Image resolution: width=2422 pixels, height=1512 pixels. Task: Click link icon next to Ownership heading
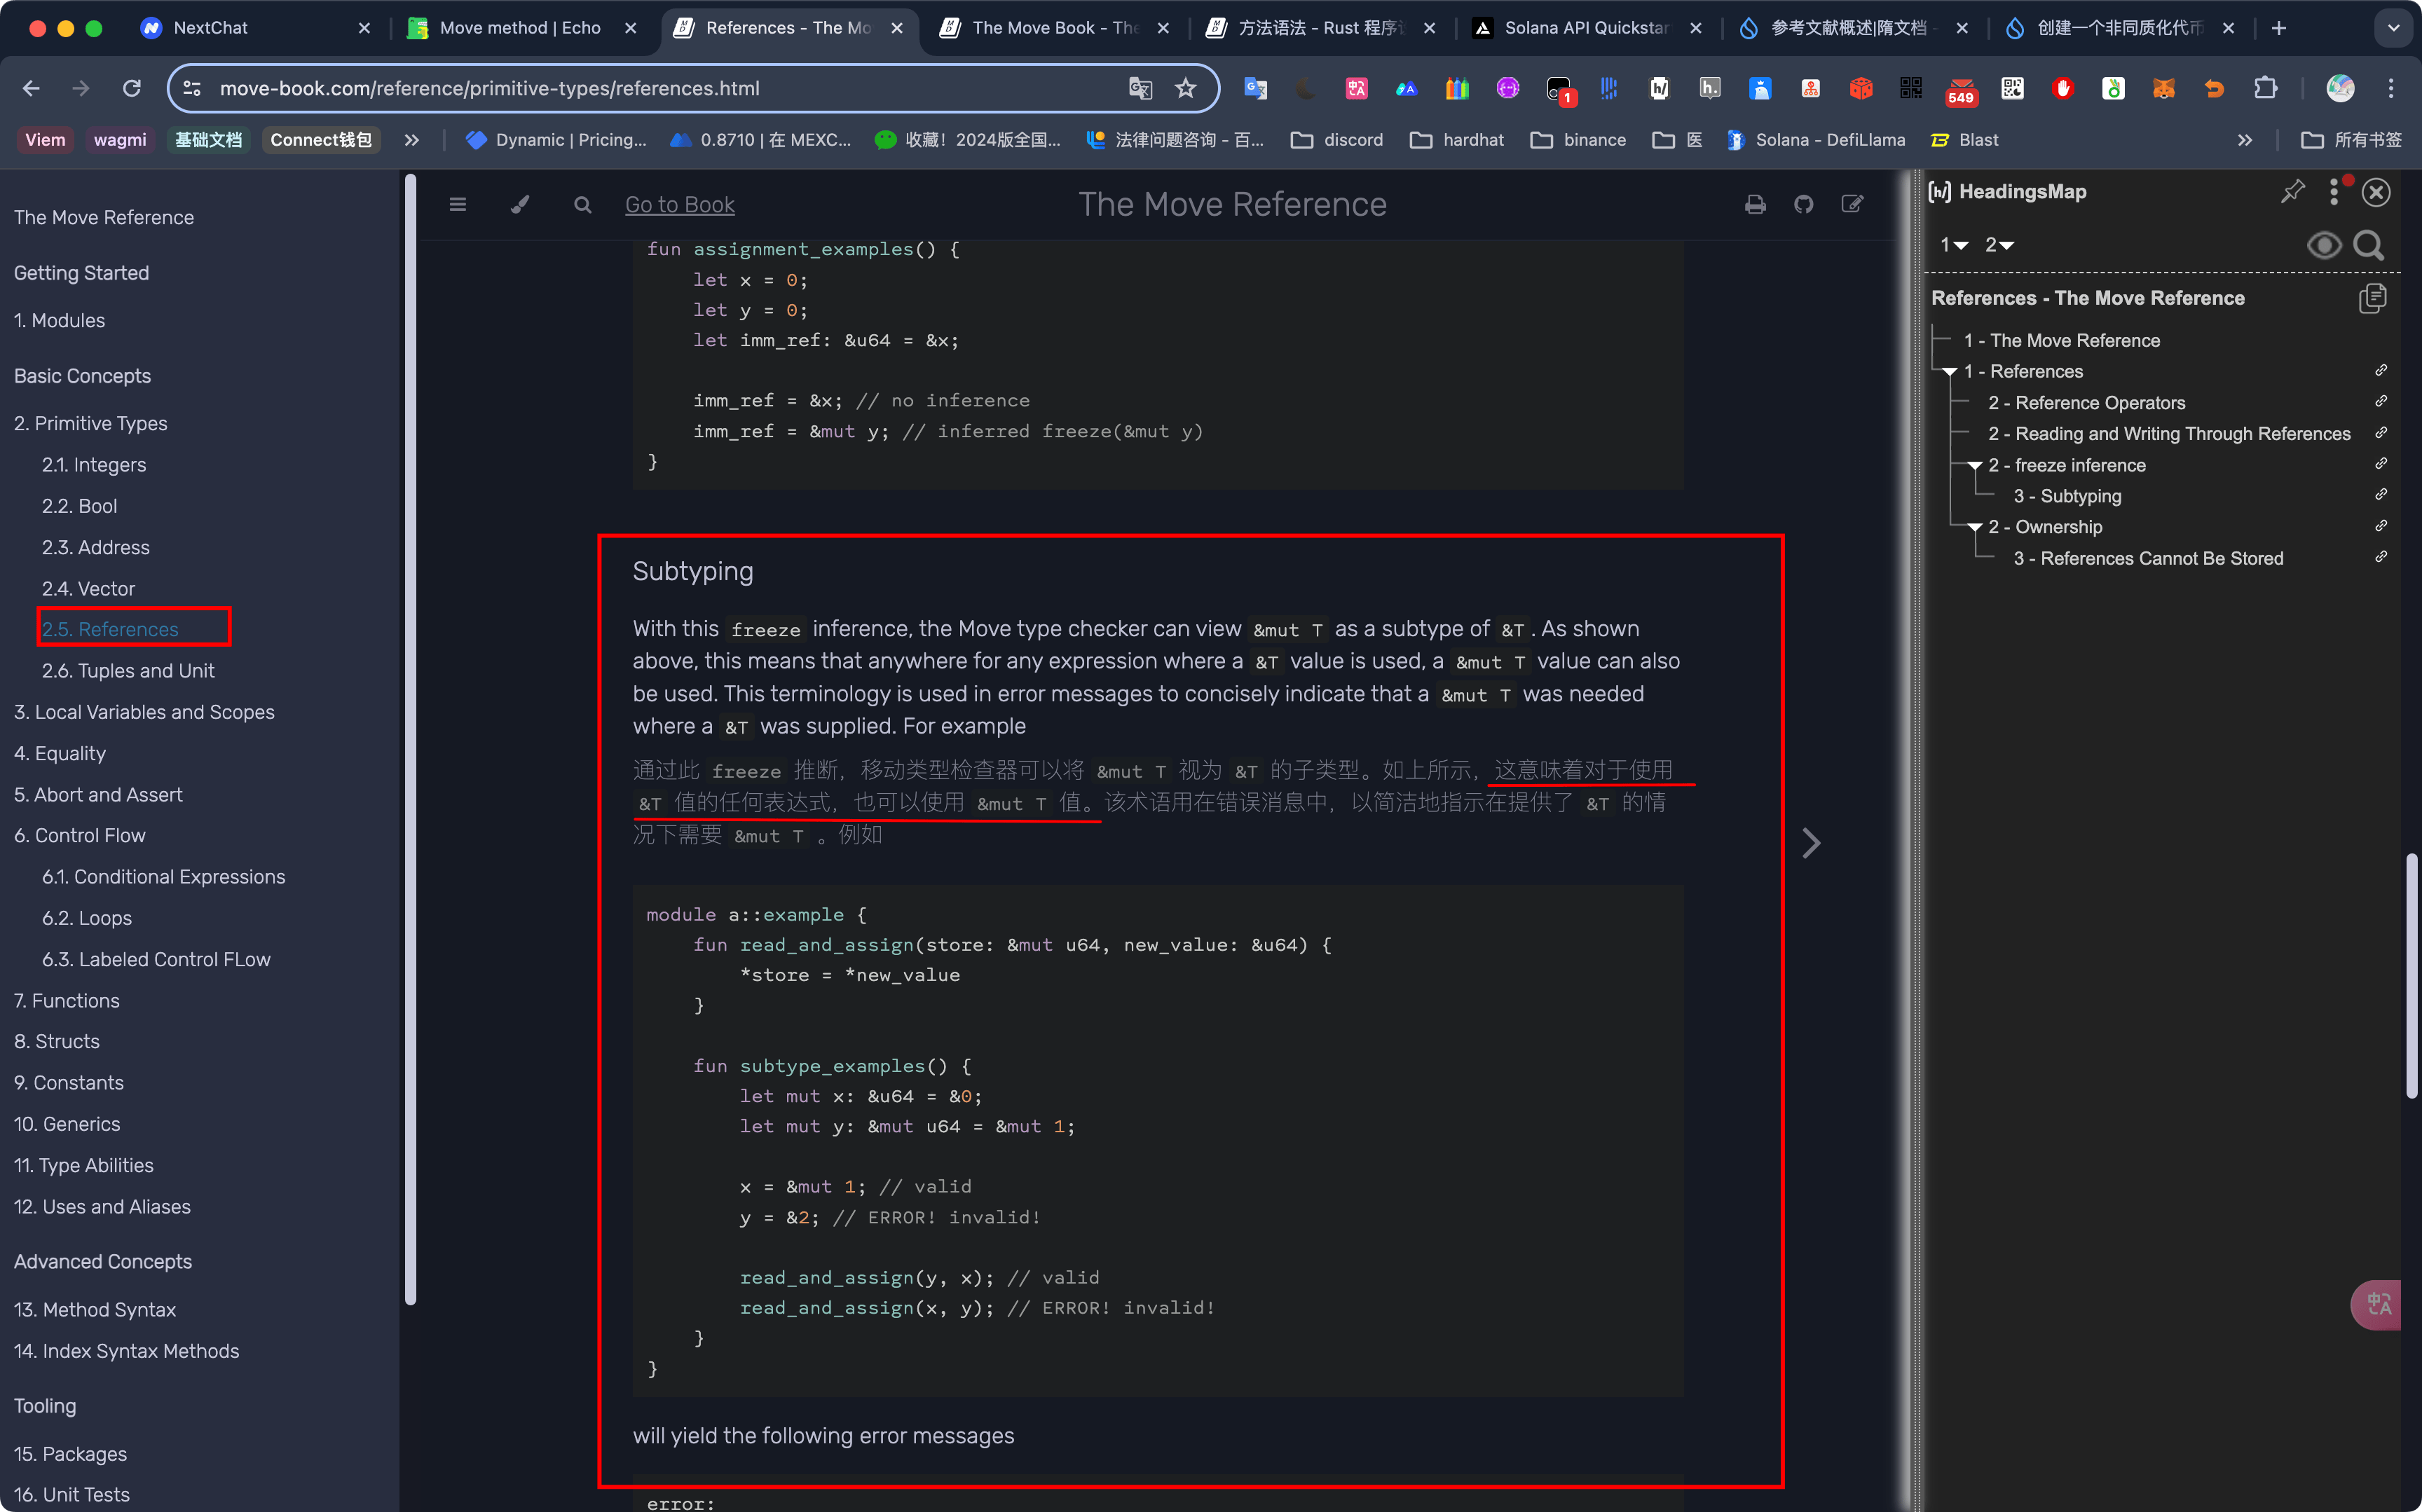click(x=2381, y=525)
